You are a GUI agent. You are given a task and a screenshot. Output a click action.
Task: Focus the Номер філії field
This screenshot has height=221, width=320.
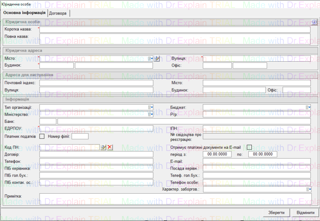click(80, 136)
